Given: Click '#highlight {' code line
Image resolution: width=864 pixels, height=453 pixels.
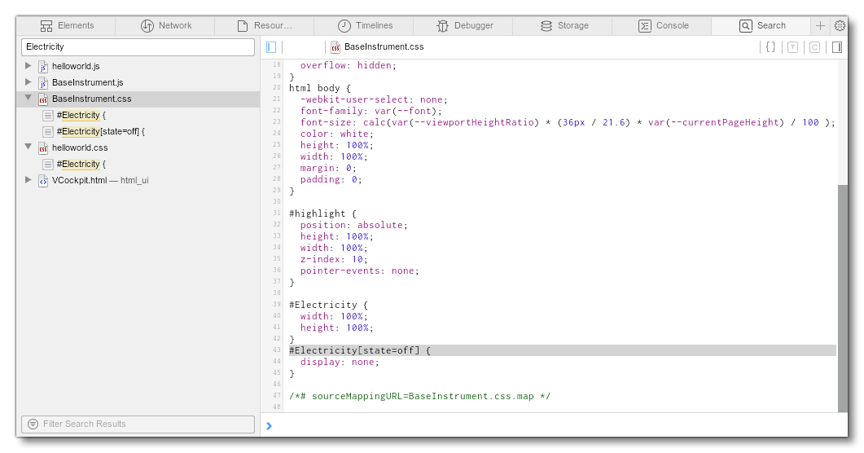Looking at the screenshot, I should (x=323, y=213).
